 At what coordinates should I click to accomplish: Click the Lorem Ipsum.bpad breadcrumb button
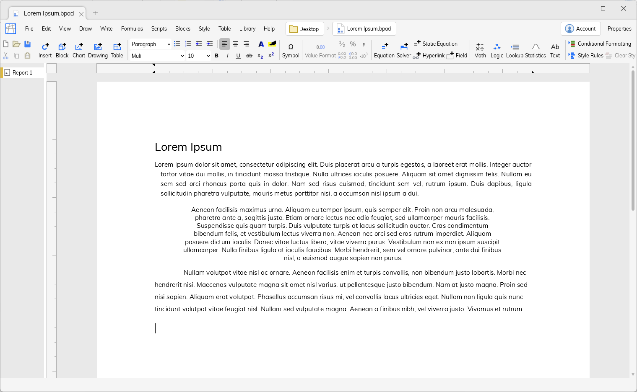pyautogui.click(x=364, y=28)
